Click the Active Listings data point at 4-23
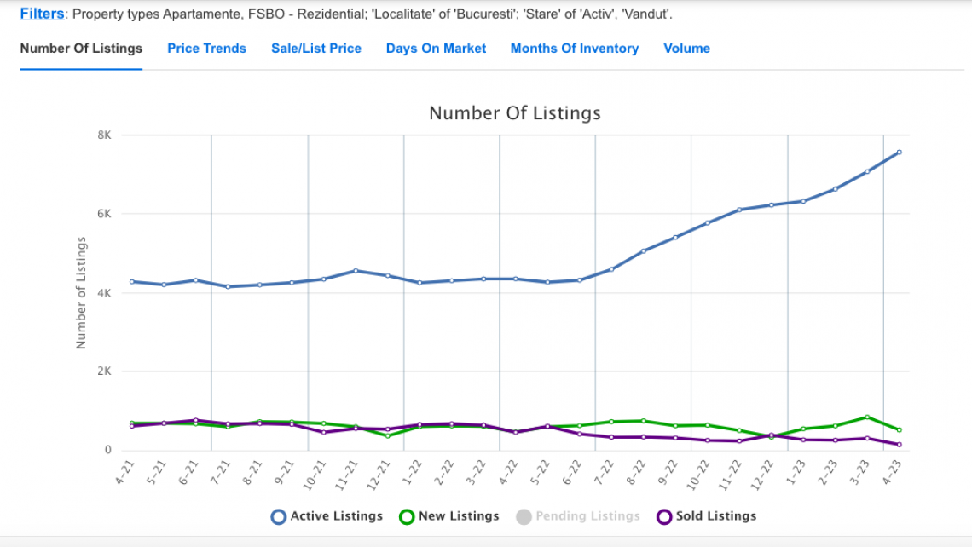972x547 pixels. tap(899, 153)
